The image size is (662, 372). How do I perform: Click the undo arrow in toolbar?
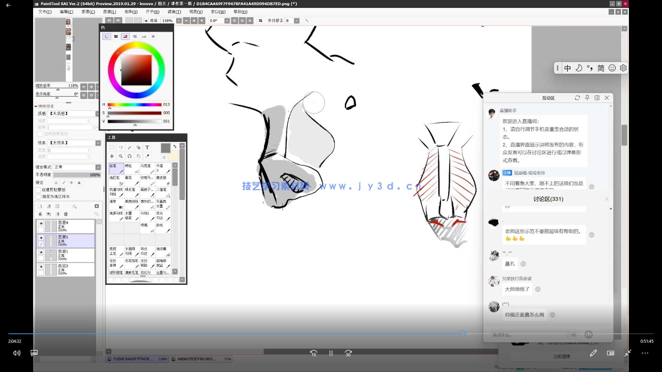tap(109, 21)
